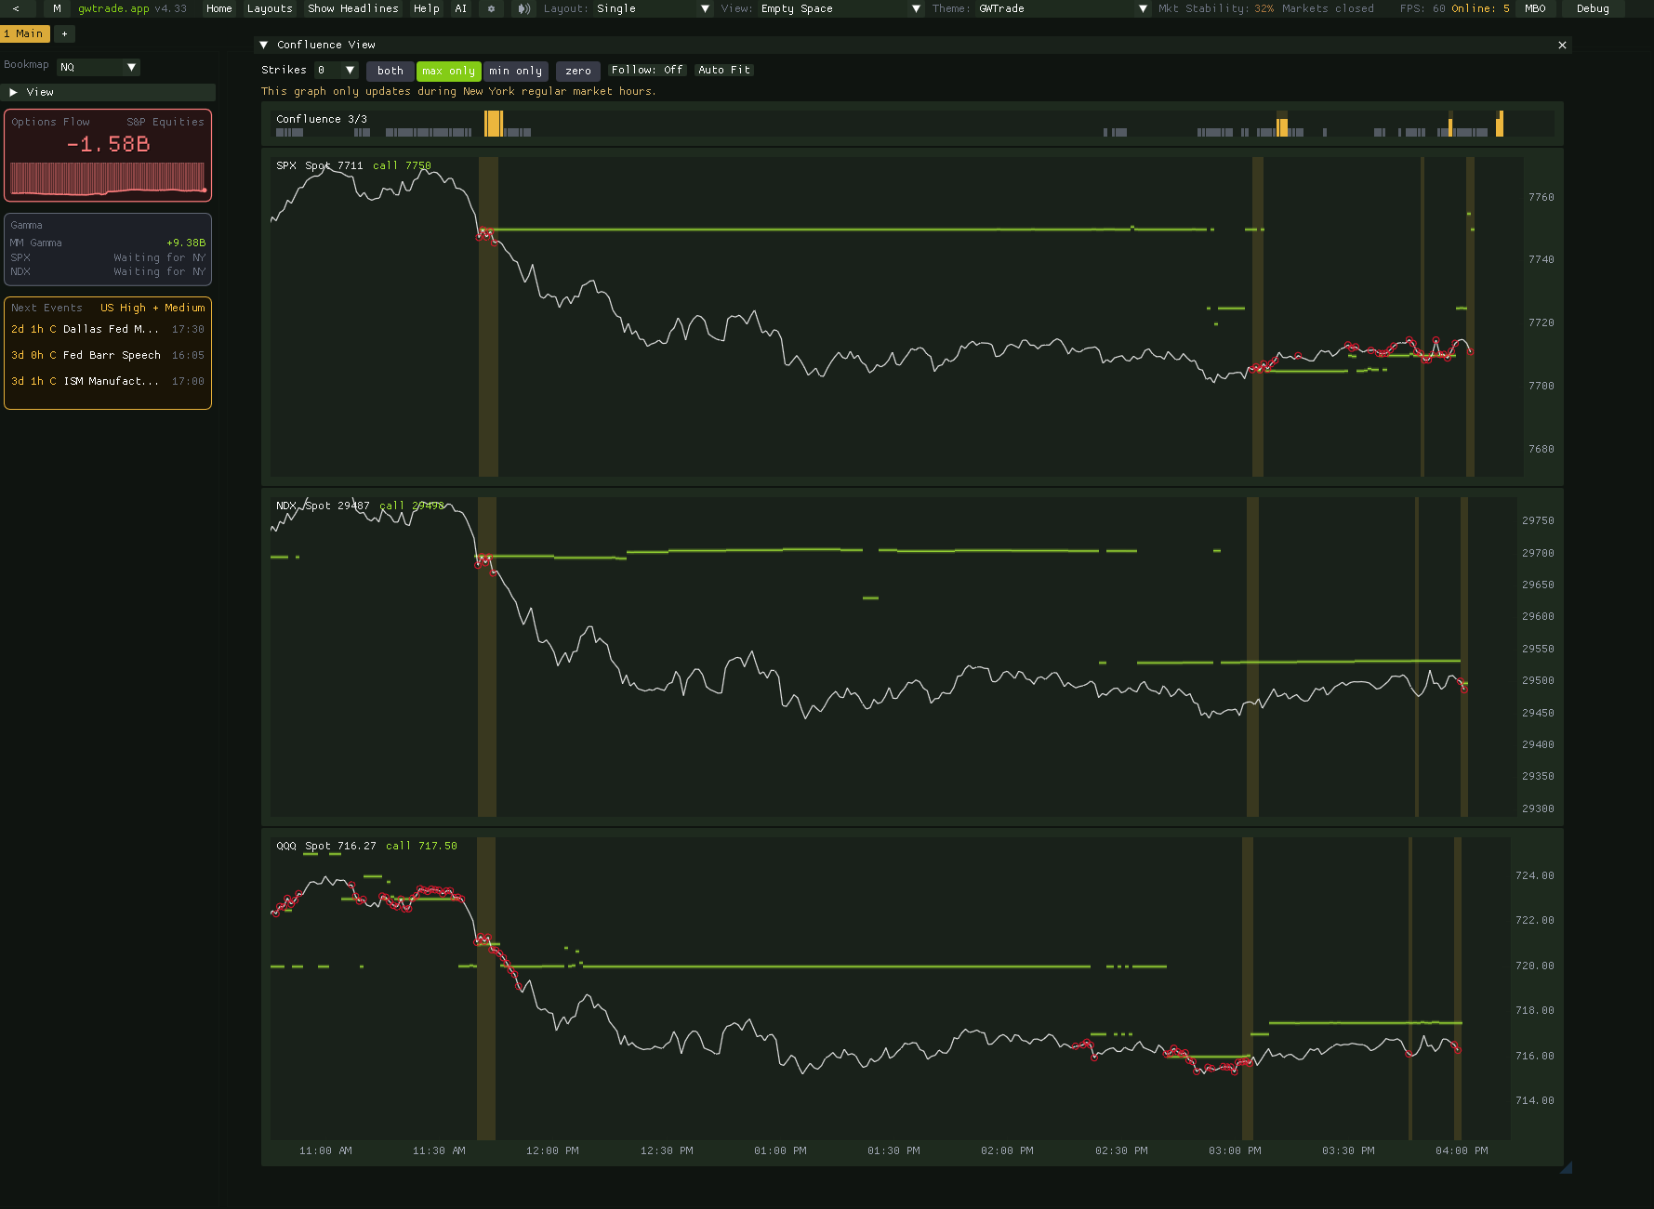
Task: Open the settings gear icon
Action: [x=491, y=8]
